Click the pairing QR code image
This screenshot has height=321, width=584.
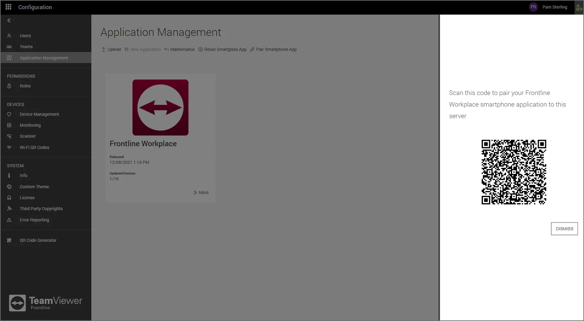(x=514, y=172)
